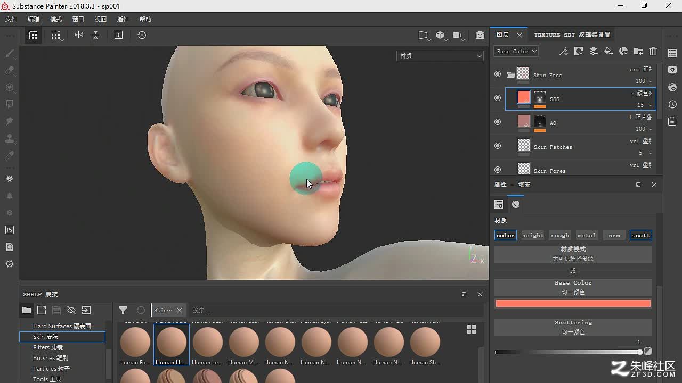Open the 编辑 menu
This screenshot has height=383, width=682.
[x=34, y=19]
